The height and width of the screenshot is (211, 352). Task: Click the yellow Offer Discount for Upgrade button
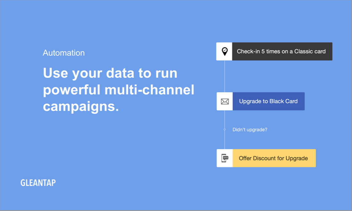pyautogui.click(x=274, y=158)
